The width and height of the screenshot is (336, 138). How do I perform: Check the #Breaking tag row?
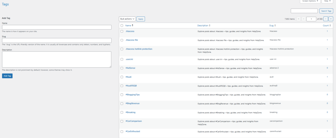click(122, 112)
